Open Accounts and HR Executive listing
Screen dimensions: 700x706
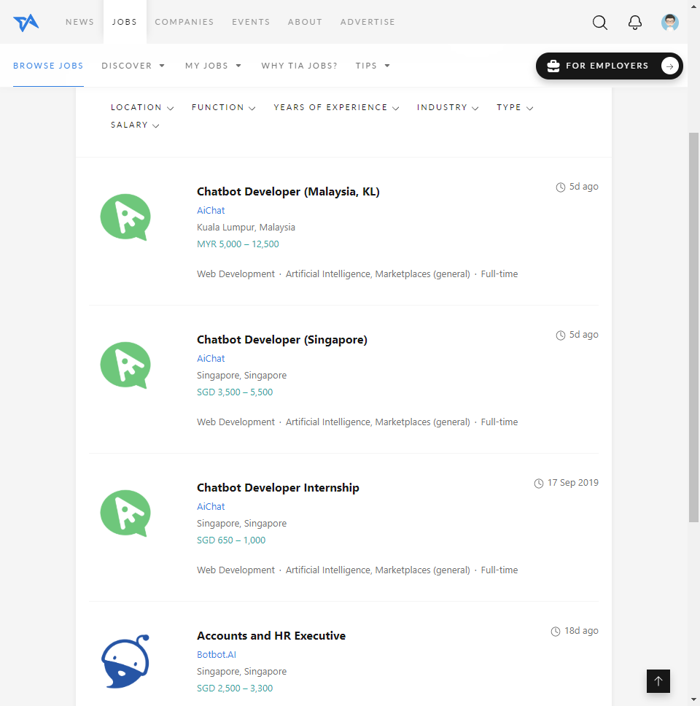pos(271,636)
